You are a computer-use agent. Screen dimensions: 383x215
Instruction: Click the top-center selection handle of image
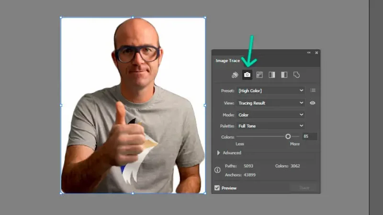pos(133,18)
